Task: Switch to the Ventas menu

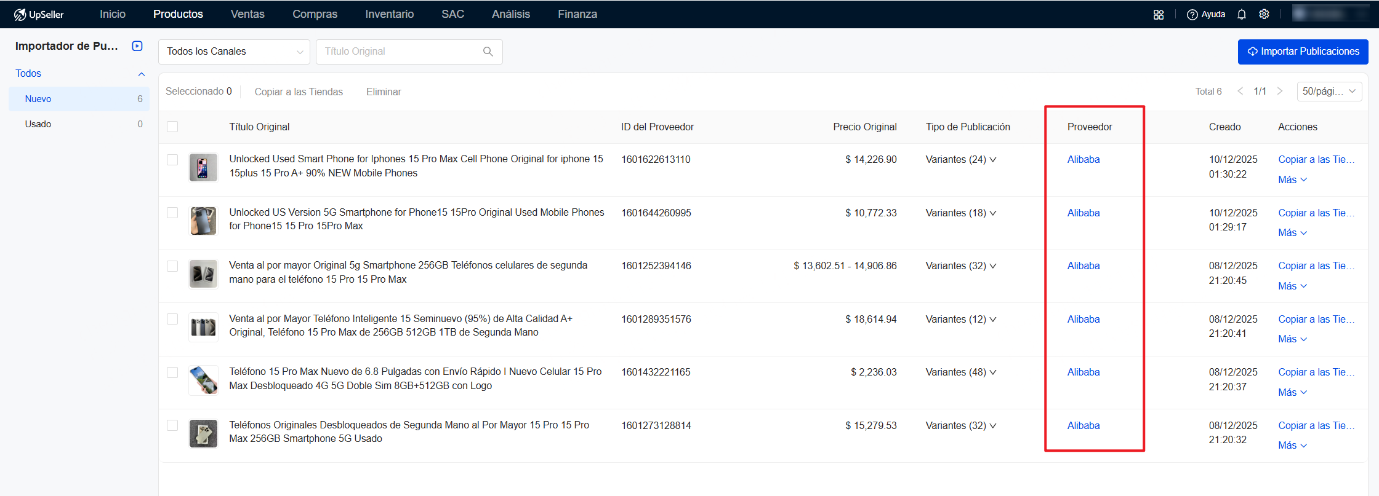Action: [x=247, y=14]
